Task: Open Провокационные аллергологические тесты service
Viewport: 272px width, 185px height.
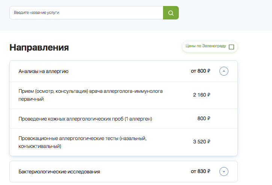Action: coord(83,139)
